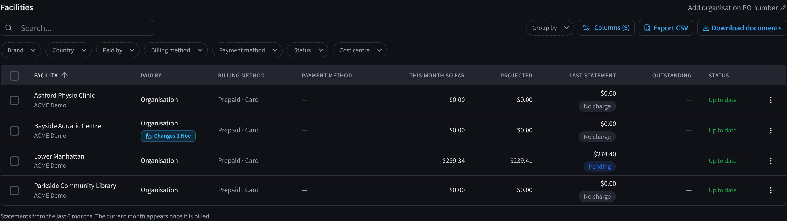Screen dimensions: 787x221
Task: Open the three-dot menu for Ashford Physio Clinic
Action: [770, 100]
